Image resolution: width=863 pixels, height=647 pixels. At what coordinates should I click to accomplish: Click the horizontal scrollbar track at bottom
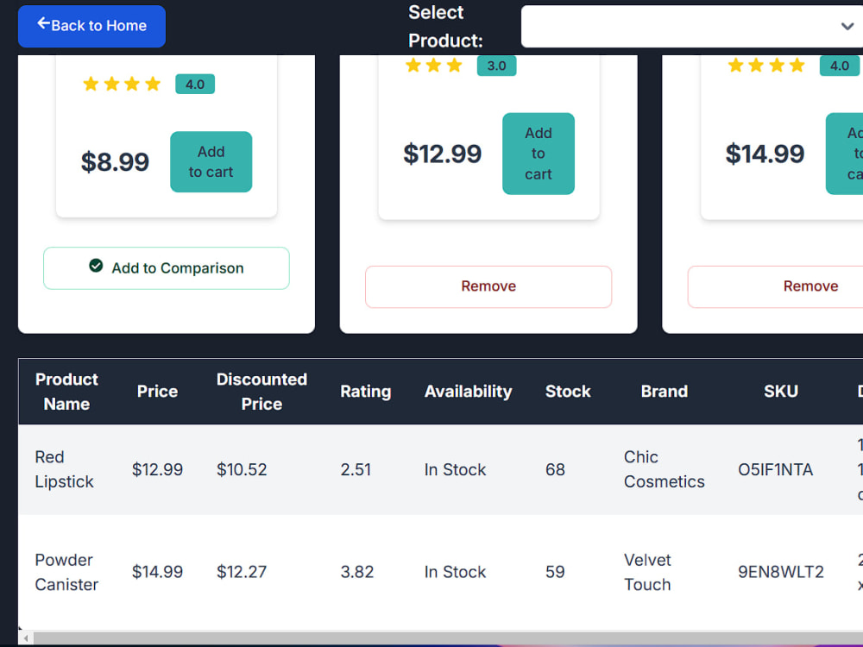point(448,638)
